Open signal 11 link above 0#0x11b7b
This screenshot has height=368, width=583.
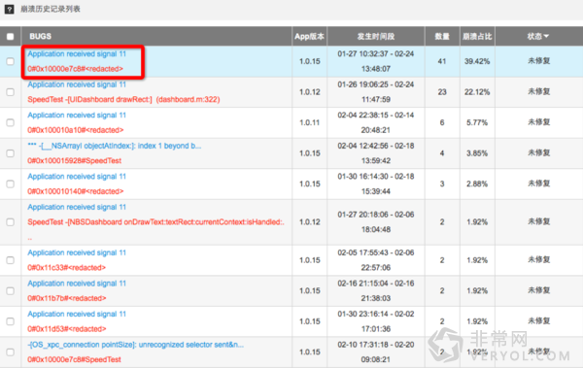pos(77,284)
